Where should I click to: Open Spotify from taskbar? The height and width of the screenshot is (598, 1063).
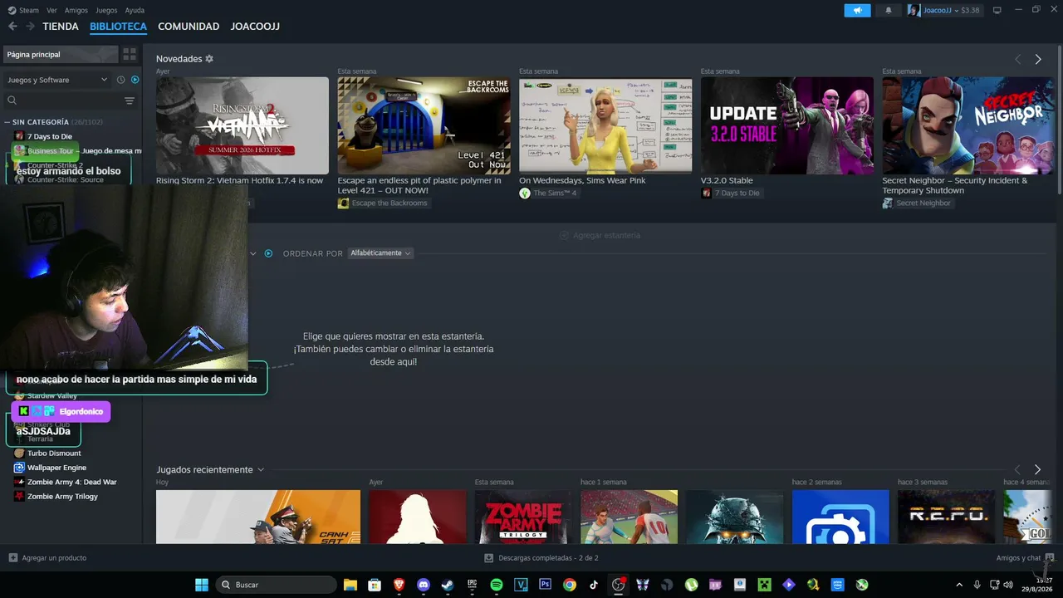[497, 585]
